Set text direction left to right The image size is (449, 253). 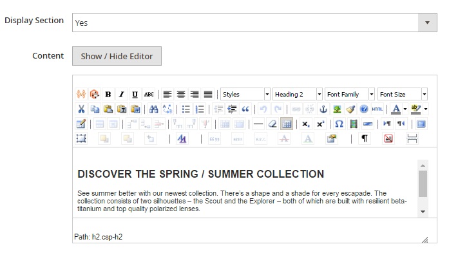[x=387, y=124]
